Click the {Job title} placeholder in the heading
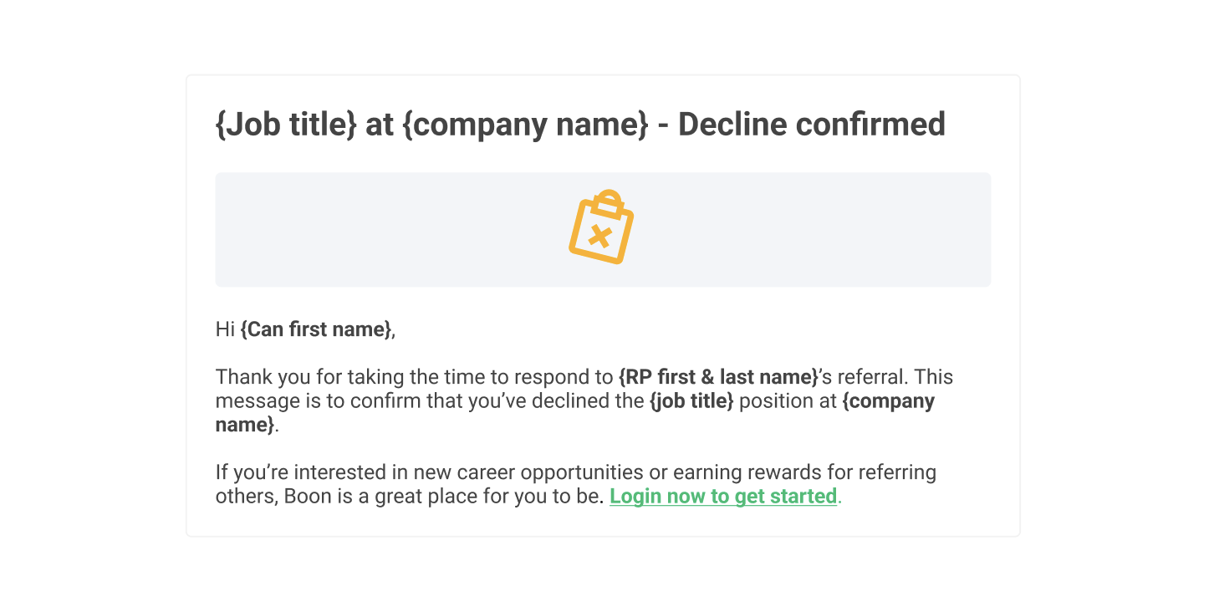This screenshot has height=612, width=1214. click(286, 125)
